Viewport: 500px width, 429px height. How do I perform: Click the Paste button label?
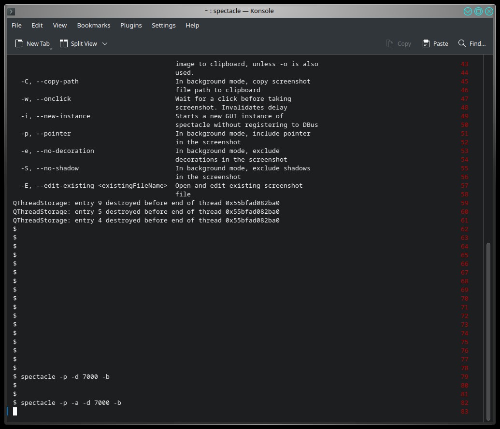[x=441, y=43]
